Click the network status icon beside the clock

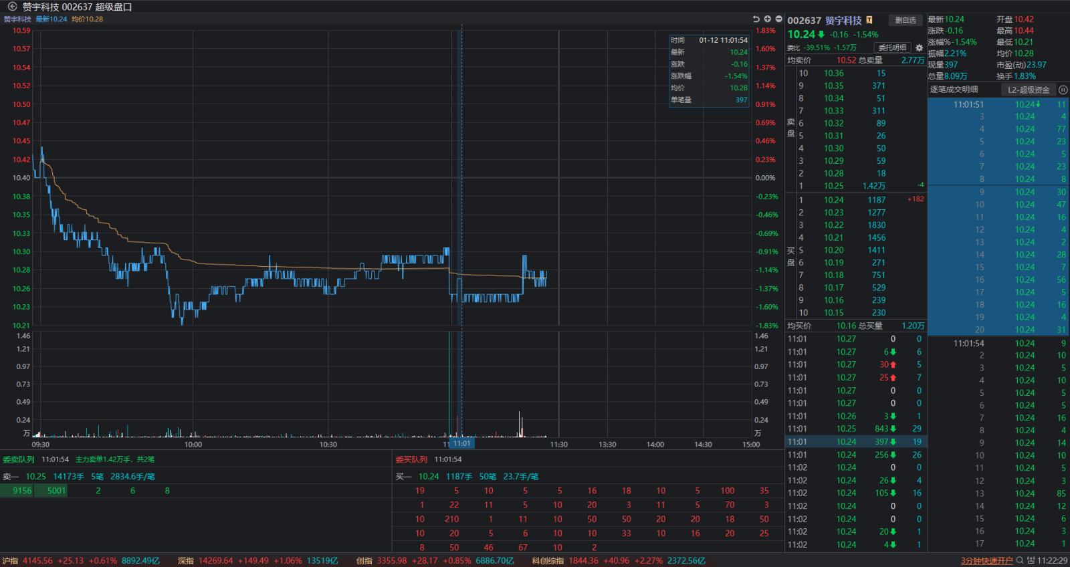1031,560
